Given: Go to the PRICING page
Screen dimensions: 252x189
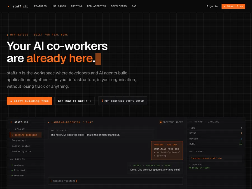Looking at the screenshot, I should click(76, 6).
